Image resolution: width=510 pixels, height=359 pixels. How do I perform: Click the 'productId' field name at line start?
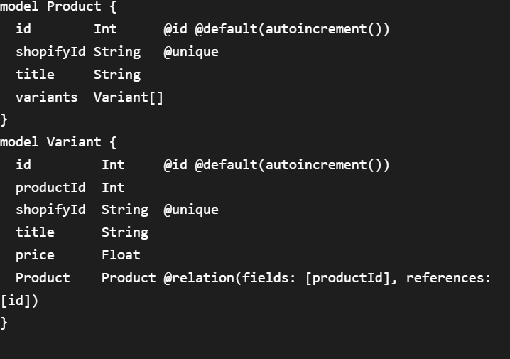coord(50,188)
